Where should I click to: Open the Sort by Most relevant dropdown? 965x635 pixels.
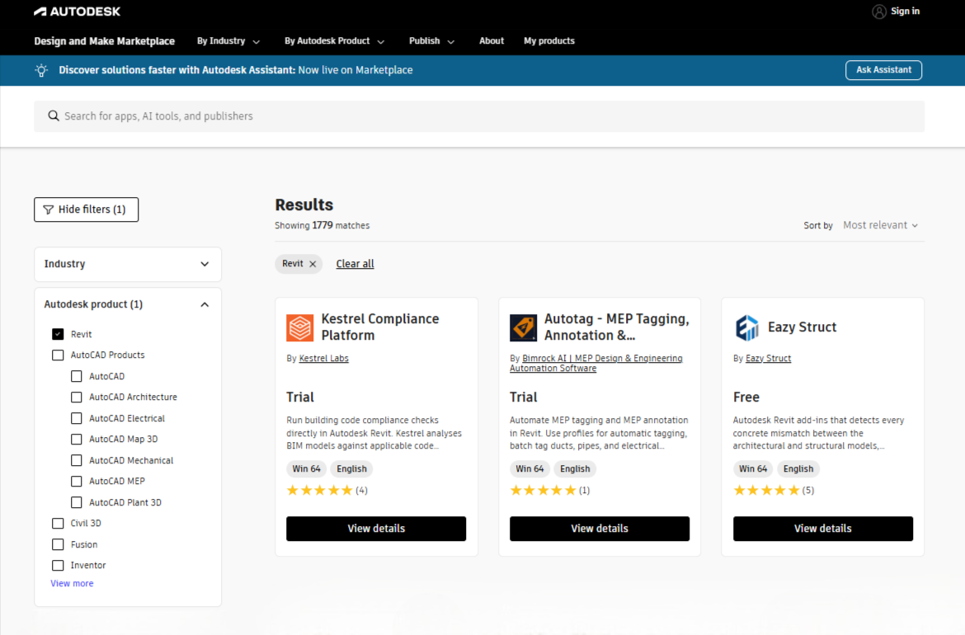(x=880, y=225)
